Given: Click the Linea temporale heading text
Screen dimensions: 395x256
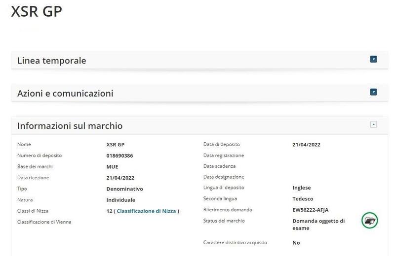Looking at the screenshot, I should point(52,61).
